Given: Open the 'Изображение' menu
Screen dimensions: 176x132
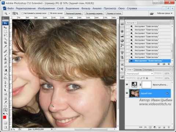Looking at the screenshot, I should coord(46,8).
